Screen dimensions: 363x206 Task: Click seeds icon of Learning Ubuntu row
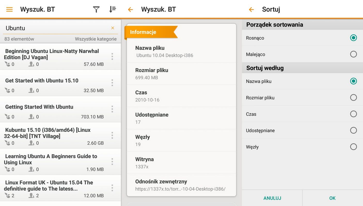pyautogui.click(x=7, y=169)
